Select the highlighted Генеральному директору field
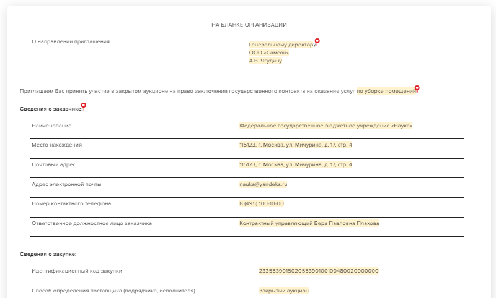 pyautogui.click(x=282, y=45)
